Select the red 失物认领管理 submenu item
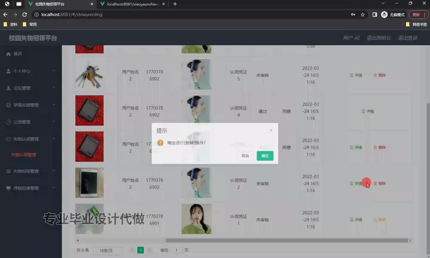This screenshot has height=258, width=430. [x=23, y=155]
